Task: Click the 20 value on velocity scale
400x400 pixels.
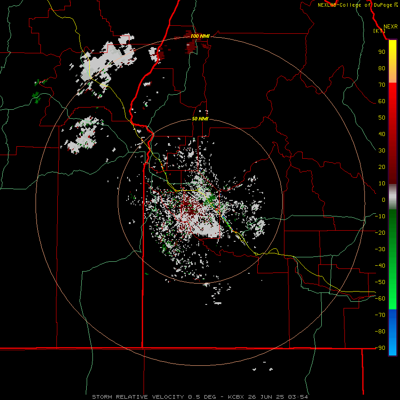Action: [x=382, y=167]
